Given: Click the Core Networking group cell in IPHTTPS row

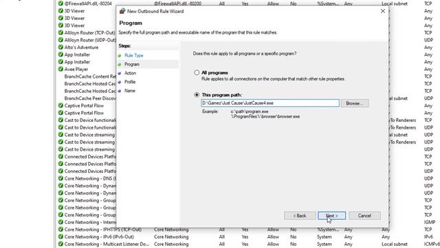Looking at the screenshot, I should point(171,229).
